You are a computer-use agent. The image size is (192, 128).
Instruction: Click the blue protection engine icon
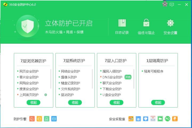click(54, 119)
